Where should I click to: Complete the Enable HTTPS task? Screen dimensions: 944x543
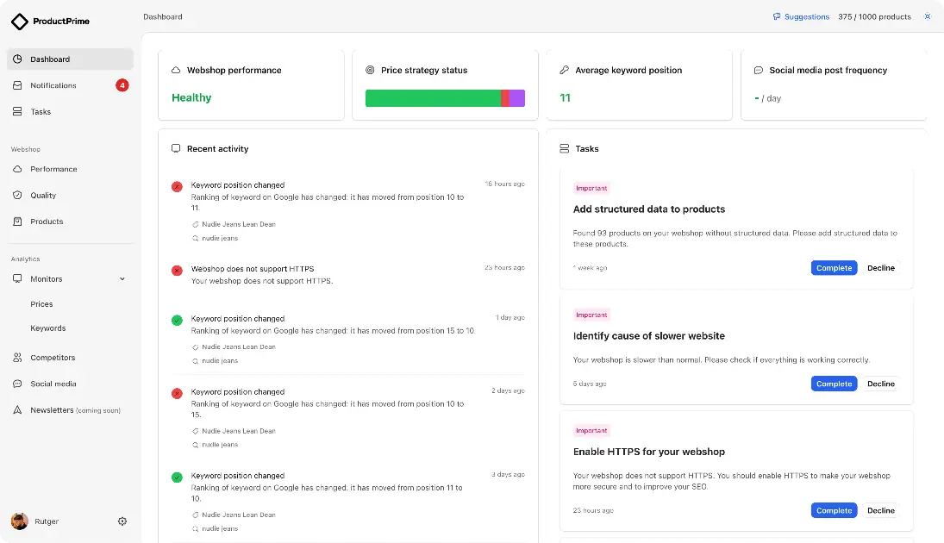833,510
